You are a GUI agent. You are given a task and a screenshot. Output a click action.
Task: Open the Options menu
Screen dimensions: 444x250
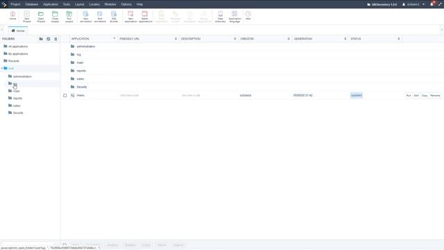click(126, 4)
